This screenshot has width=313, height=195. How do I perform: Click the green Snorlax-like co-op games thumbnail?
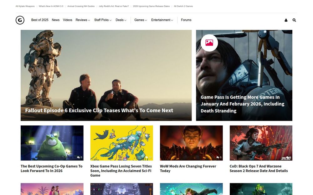point(52,143)
